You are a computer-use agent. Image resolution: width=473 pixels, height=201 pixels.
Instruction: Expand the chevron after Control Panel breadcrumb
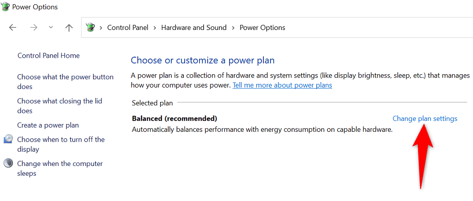point(155,28)
